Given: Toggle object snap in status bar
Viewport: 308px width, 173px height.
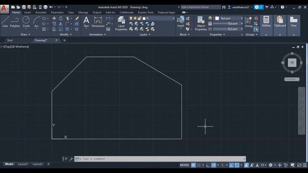Looking at the screenshot, I should 237,165.
